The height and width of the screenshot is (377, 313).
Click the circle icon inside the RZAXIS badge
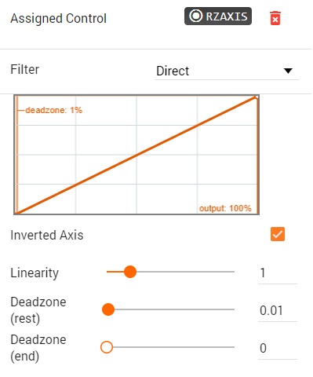click(x=196, y=16)
